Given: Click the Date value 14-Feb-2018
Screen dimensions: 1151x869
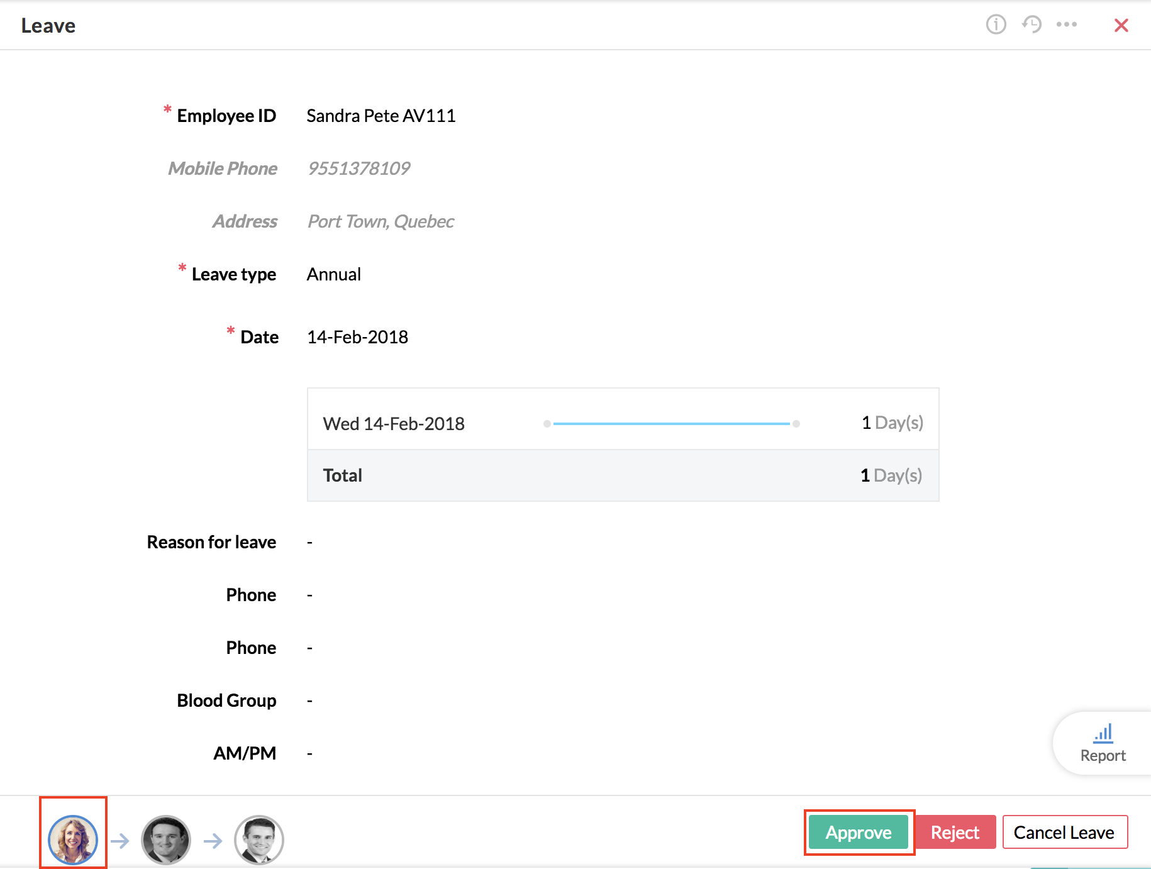Looking at the screenshot, I should pyautogui.click(x=357, y=337).
